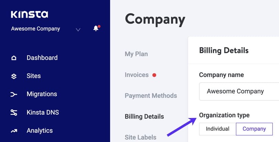279x142 pixels.
Task: Open the My Plan tab
Action: [x=136, y=54]
